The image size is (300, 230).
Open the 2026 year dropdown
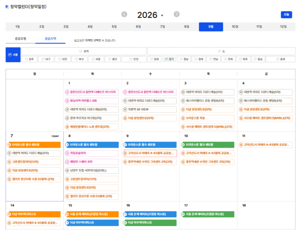150,15
